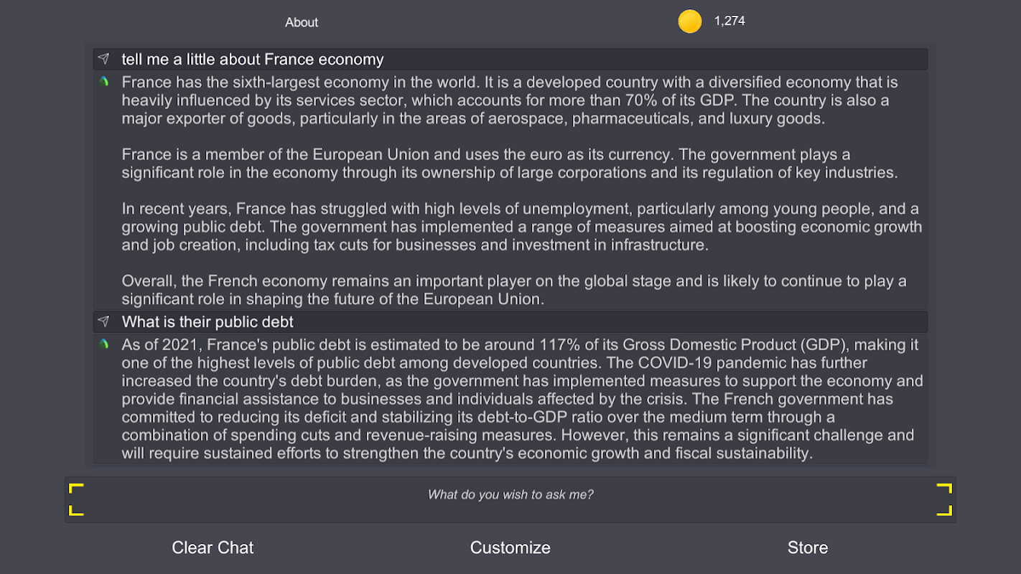Click green AI icon beside sixth-largest economy answer
Viewport: 1021px width, 574px height.
click(104, 83)
